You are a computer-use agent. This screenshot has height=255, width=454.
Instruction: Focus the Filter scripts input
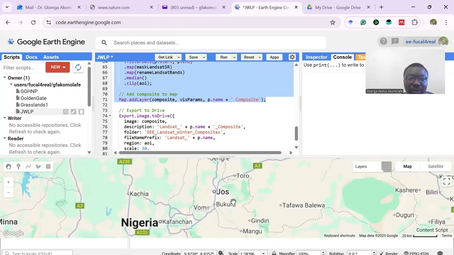click(23, 67)
